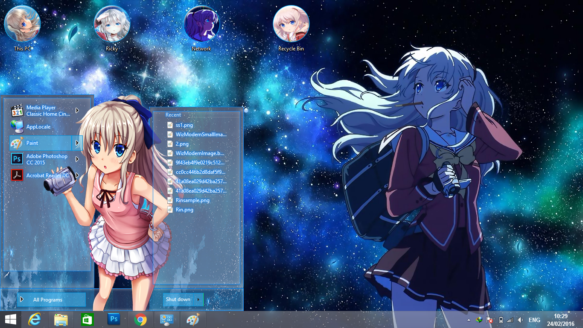Click the file icon beside Rinsample.png

point(170,200)
